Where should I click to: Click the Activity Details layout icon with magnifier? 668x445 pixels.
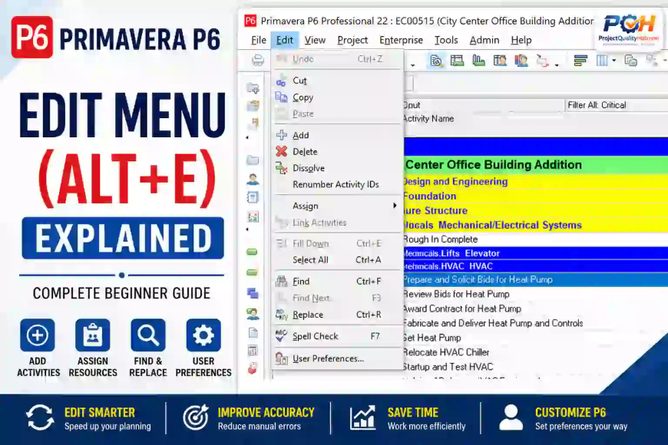click(436, 61)
